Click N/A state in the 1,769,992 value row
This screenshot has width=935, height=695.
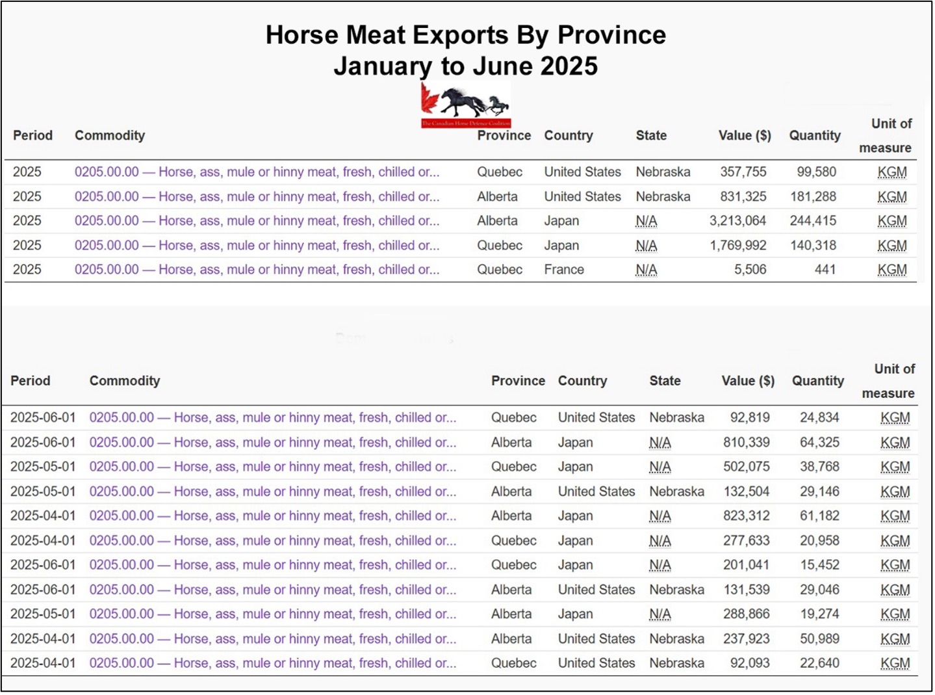646,246
